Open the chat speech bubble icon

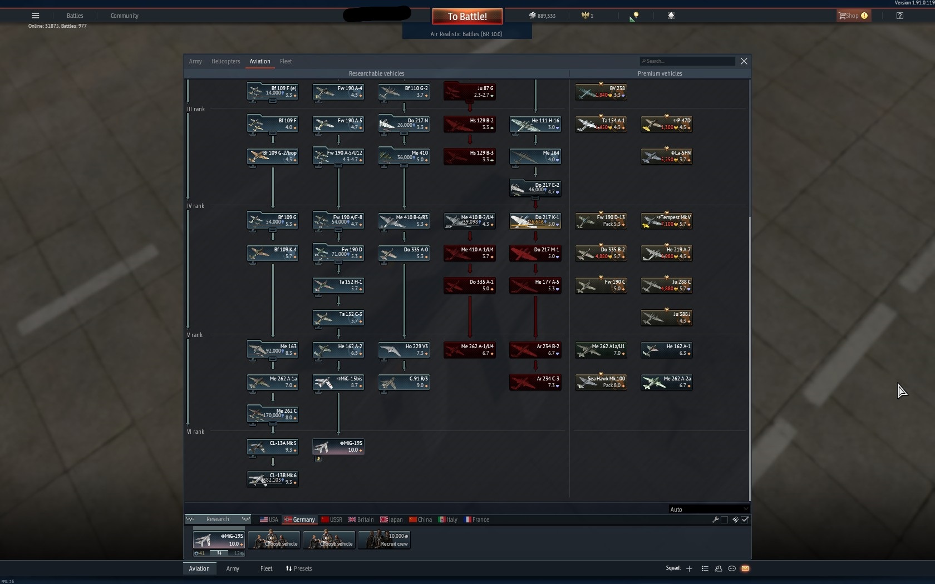(732, 568)
